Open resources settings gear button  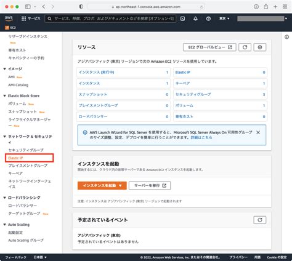point(260,47)
